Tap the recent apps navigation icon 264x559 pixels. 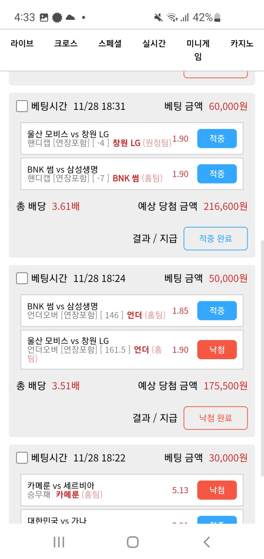(x=59, y=542)
